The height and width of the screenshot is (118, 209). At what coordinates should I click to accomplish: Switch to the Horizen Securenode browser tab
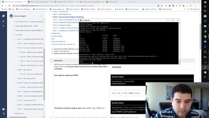92,2
